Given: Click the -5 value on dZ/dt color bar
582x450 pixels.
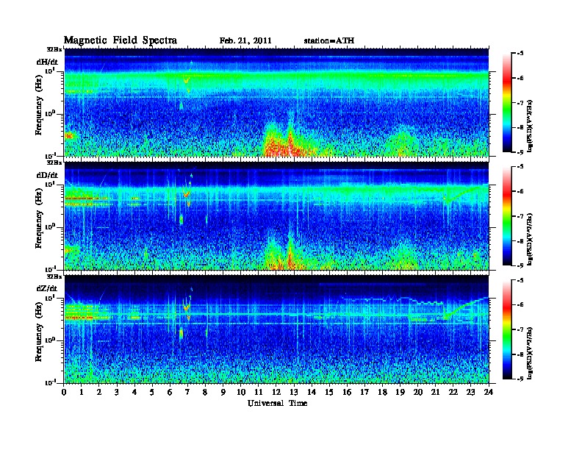Looking at the screenshot, I should coord(520,280).
